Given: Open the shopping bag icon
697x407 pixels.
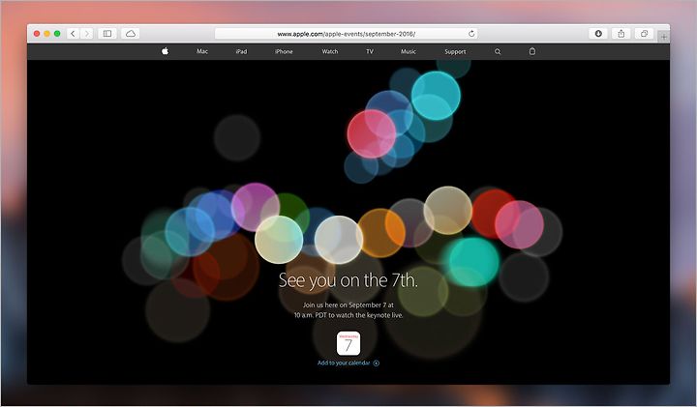Looking at the screenshot, I should pos(532,51).
